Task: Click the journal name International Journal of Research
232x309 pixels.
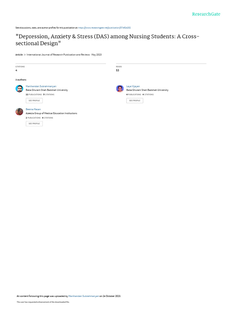Action: [x=58, y=55]
